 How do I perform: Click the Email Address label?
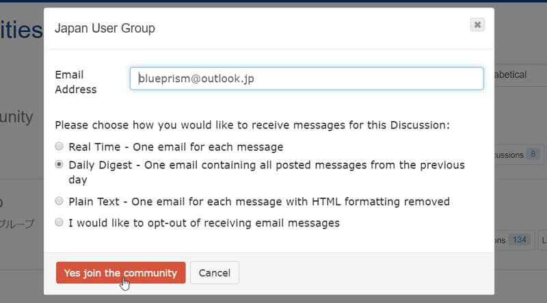pyautogui.click(x=76, y=82)
